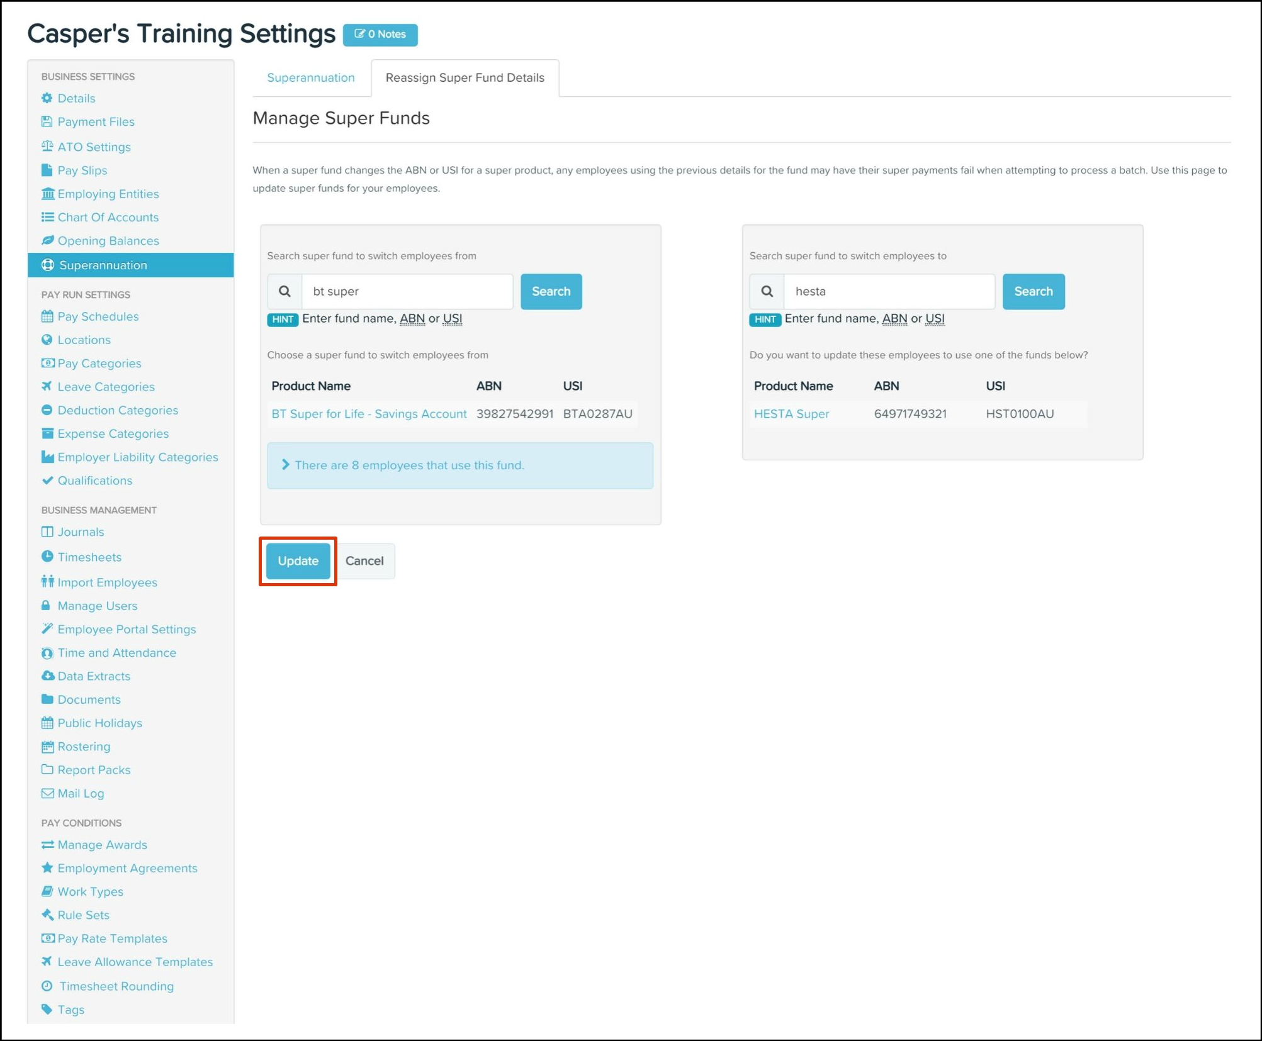Screen dimensions: 1262x1041
Task: Click the bank icon for Employing Entities
Action: point(47,194)
